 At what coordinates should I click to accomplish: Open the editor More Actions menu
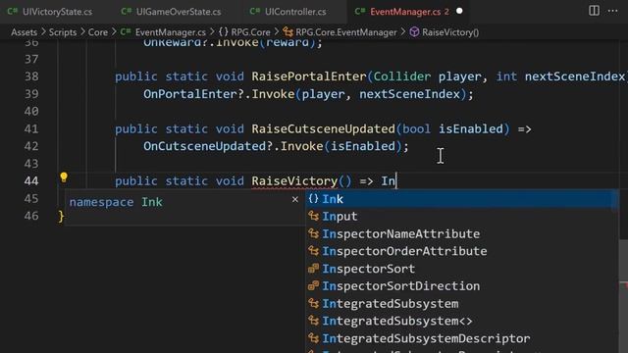click(x=612, y=11)
